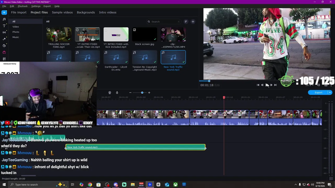Click the Export button
This screenshot has width=335, height=188.
pyautogui.click(x=318, y=92)
